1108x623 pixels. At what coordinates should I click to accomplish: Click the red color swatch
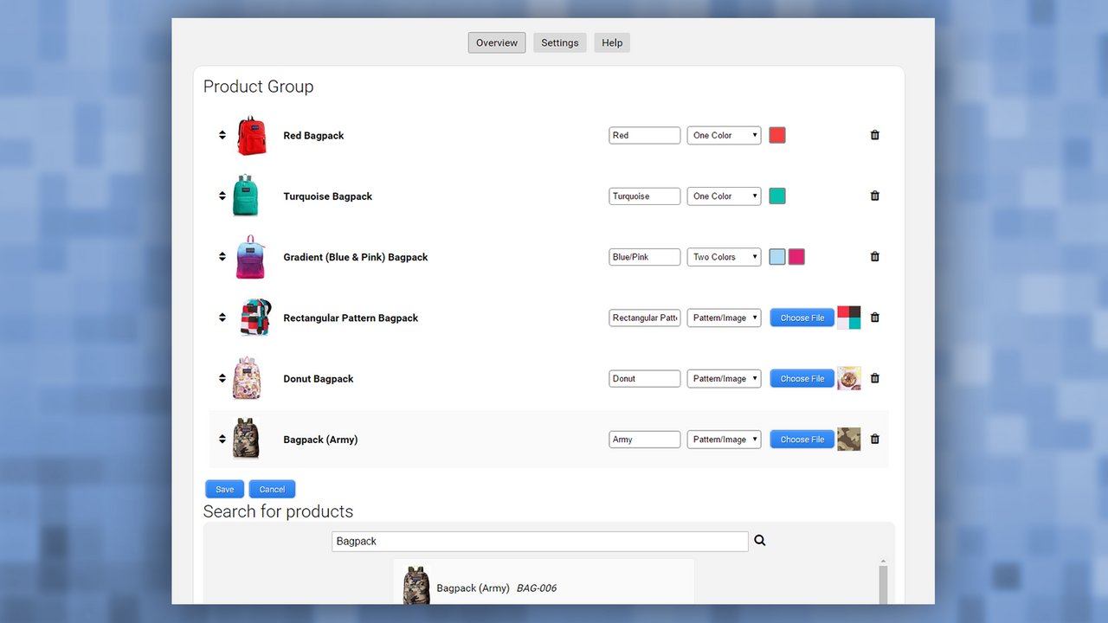point(776,135)
